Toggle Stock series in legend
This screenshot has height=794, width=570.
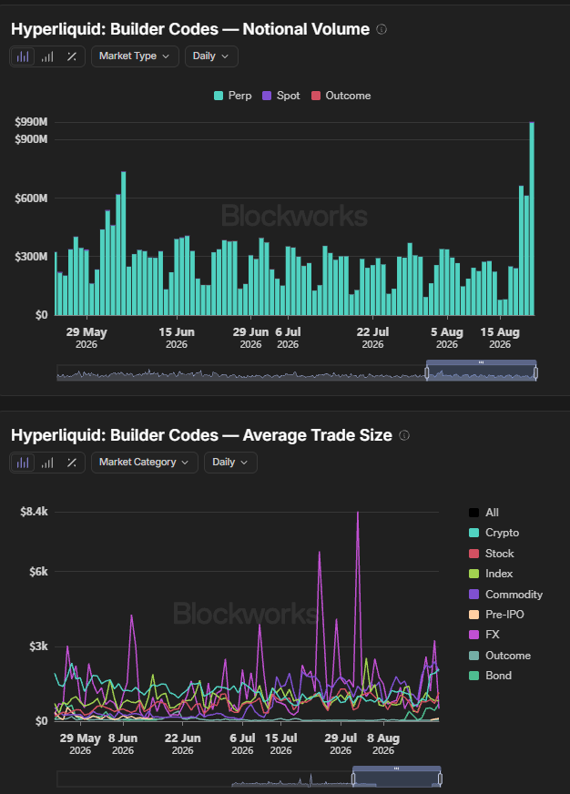click(x=491, y=554)
